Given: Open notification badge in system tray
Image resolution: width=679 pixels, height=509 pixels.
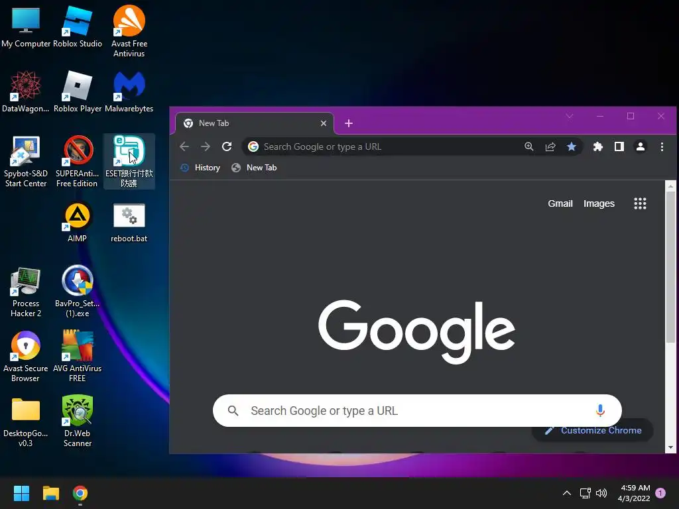Looking at the screenshot, I should click(x=660, y=493).
